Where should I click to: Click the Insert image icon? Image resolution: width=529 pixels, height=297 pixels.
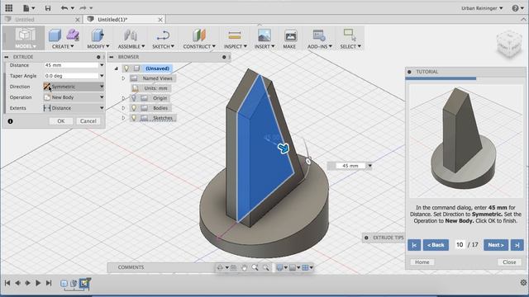[264, 35]
